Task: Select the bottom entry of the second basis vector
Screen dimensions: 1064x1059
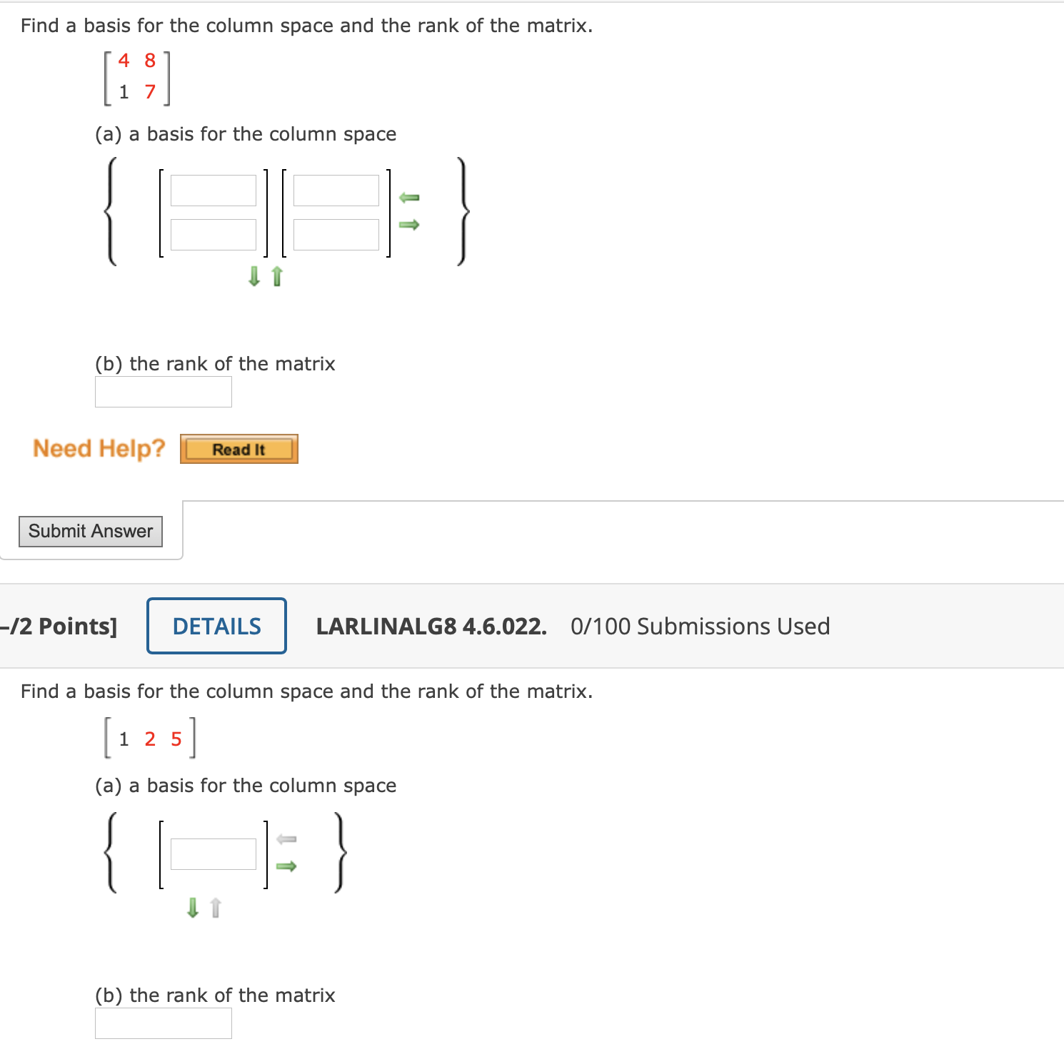Action: pos(336,235)
